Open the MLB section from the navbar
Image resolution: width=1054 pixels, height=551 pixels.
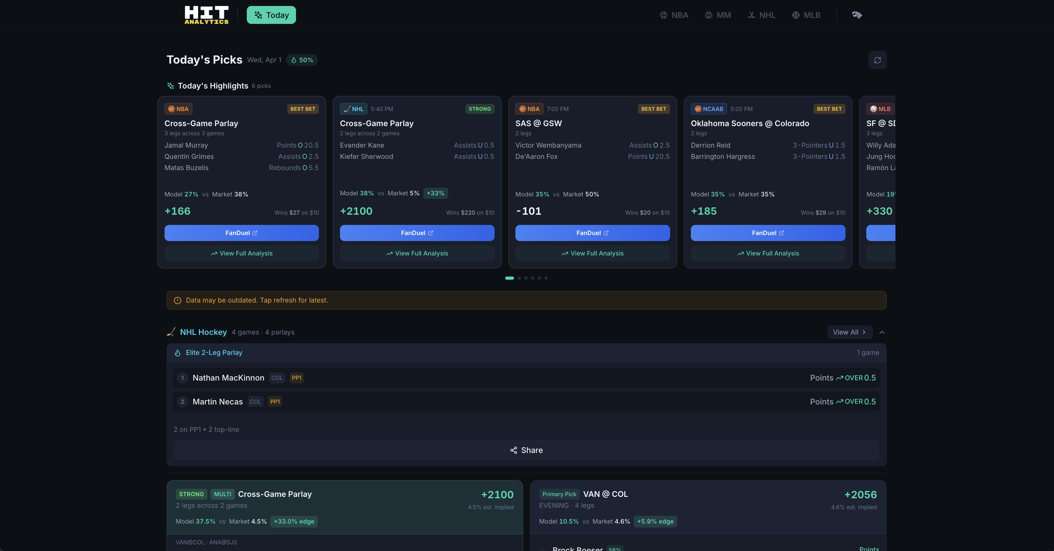click(x=806, y=15)
